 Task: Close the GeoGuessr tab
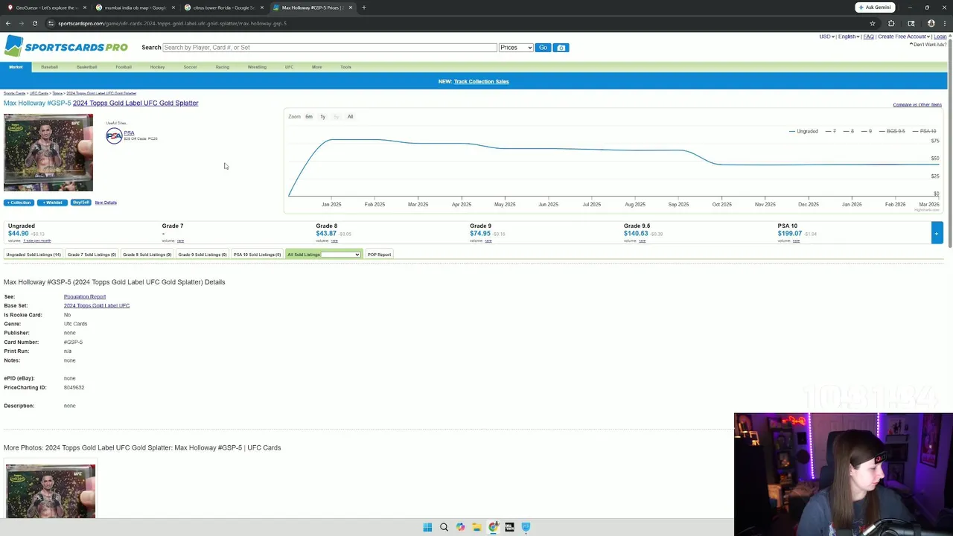click(85, 7)
